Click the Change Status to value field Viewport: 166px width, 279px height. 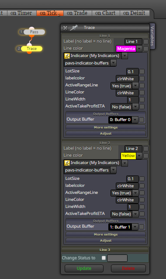117,258
